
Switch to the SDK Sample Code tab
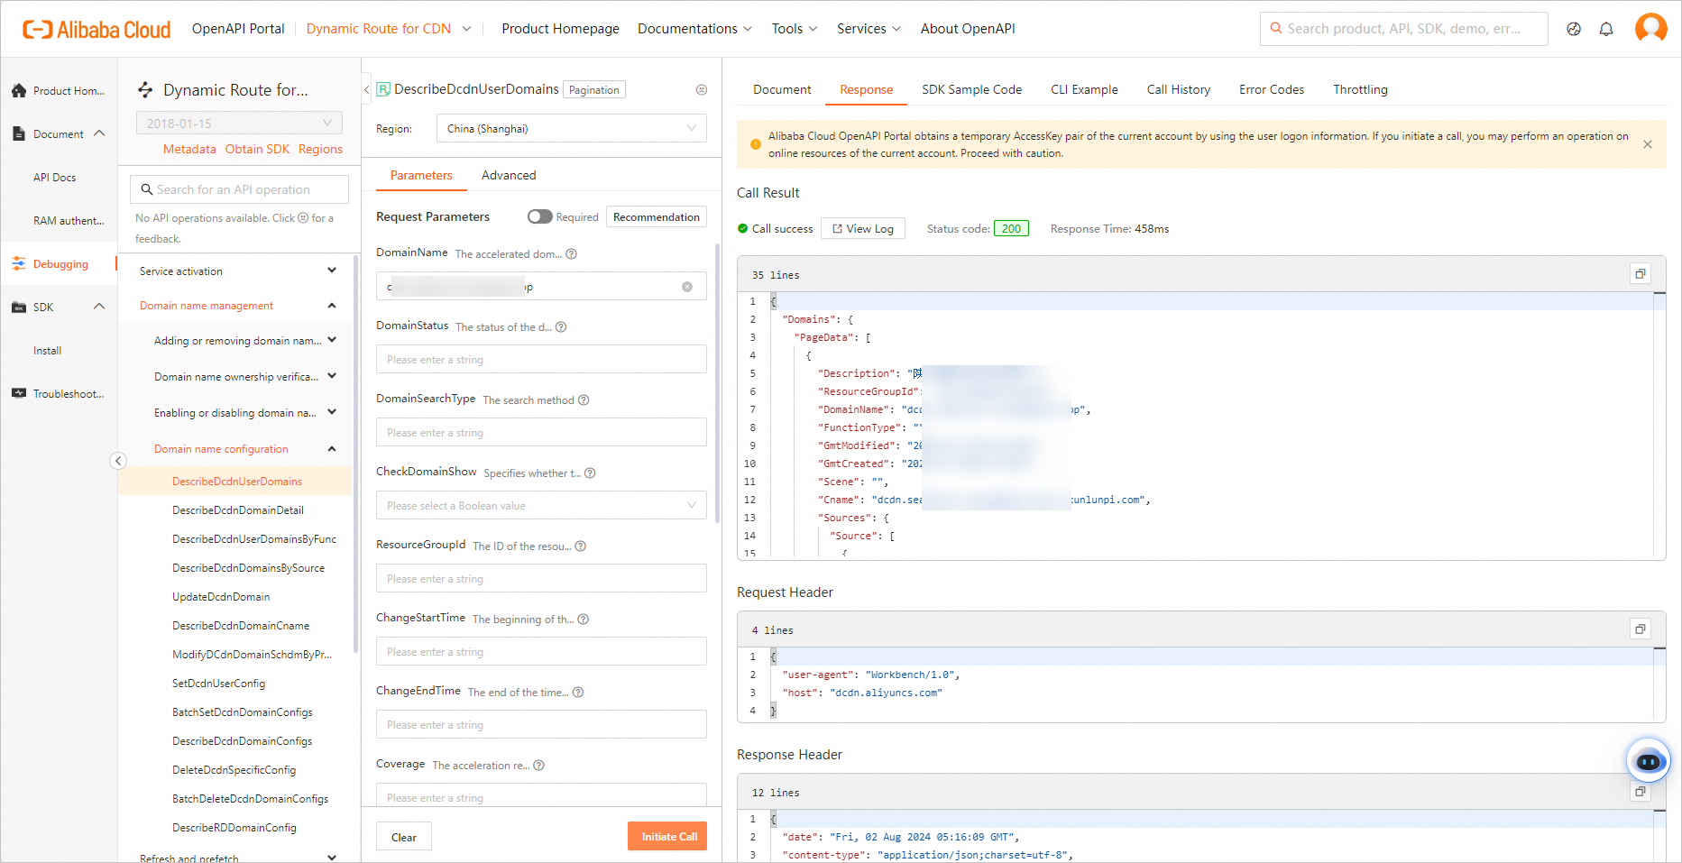971,89
